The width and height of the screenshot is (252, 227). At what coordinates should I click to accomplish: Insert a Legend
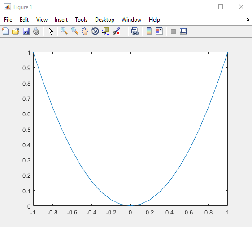tap(159, 31)
